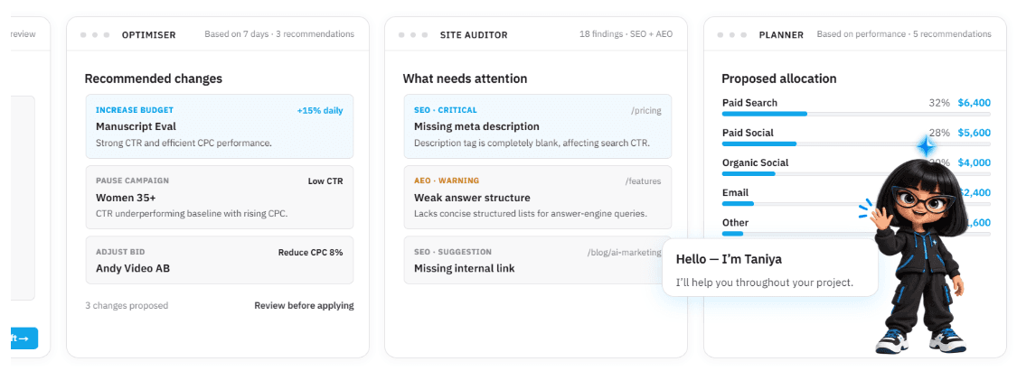
Task: Click the 18 findings SEO + AEO text
Action: click(x=626, y=34)
